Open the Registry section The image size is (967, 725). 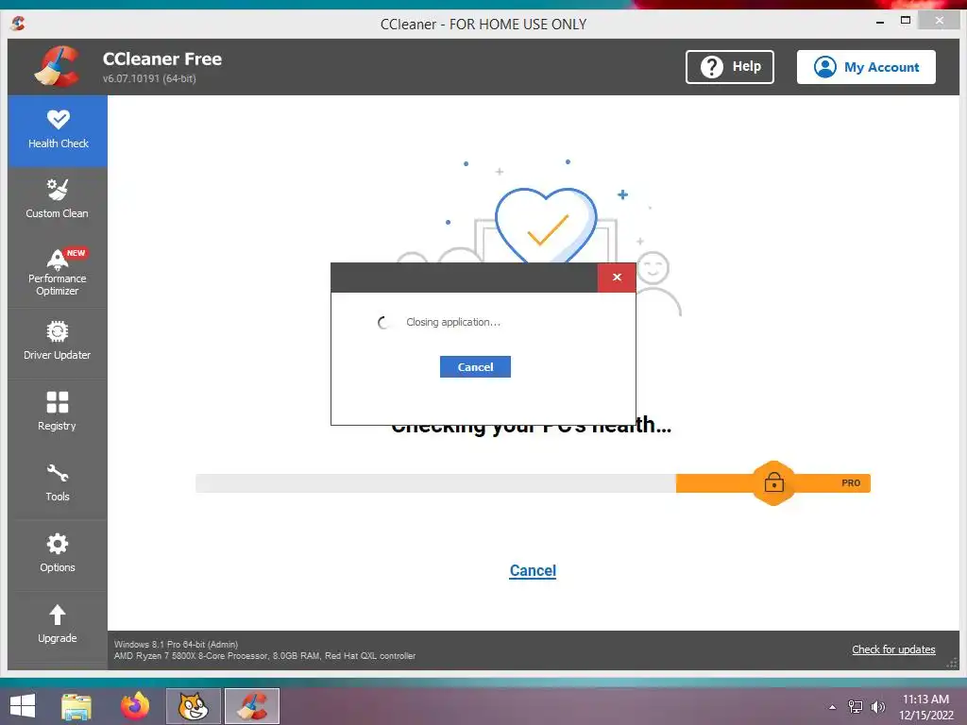point(58,412)
